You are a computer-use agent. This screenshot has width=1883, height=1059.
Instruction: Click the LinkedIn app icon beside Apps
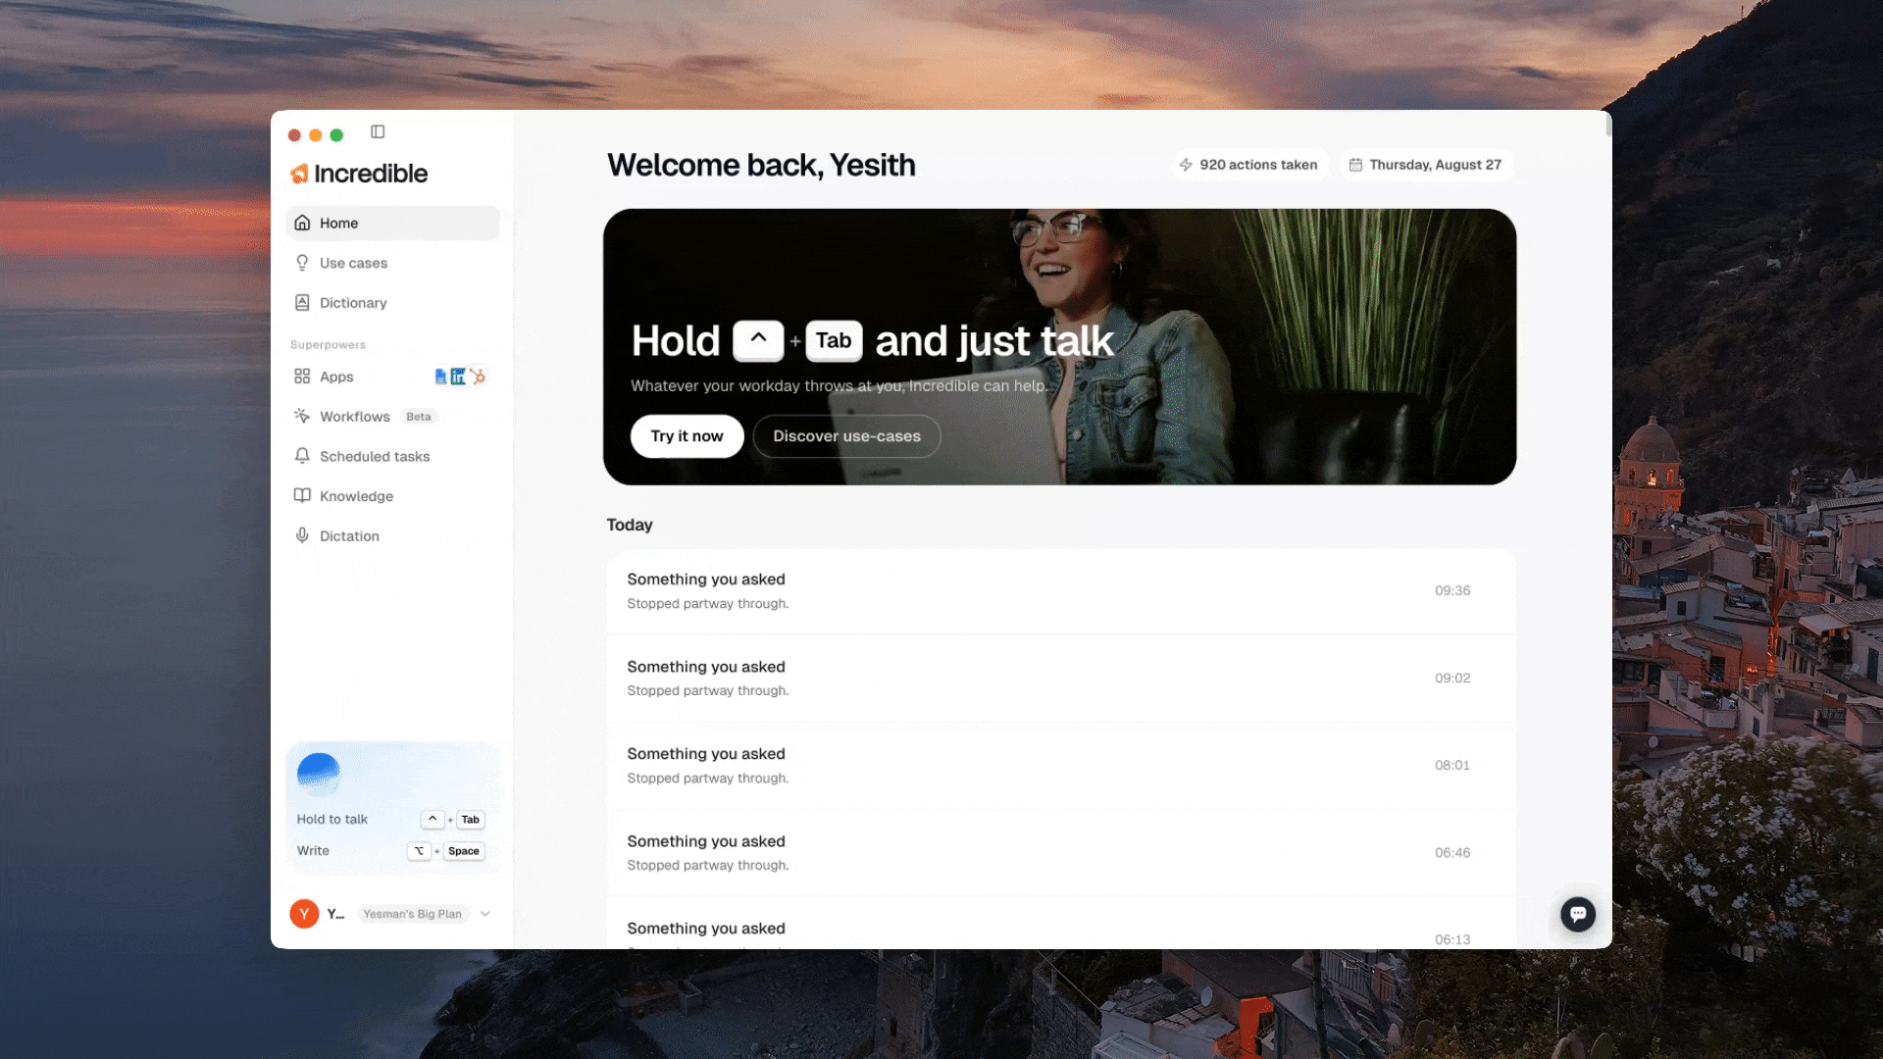pos(458,377)
